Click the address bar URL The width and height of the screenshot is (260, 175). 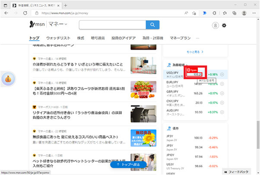pyautogui.click(x=65, y=13)
